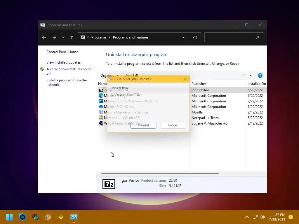Viewport: 299px width, 224px height.
Task: Open Turn Windows features on or off
Action: coord(69,71)
